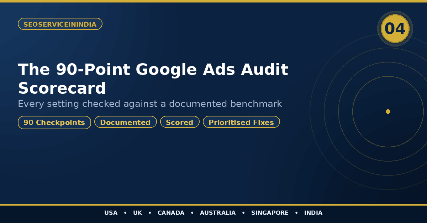
Task: Click the headline The 90-Point Google Ads Audit Scorecard
Action: click(x=153, y=79)
